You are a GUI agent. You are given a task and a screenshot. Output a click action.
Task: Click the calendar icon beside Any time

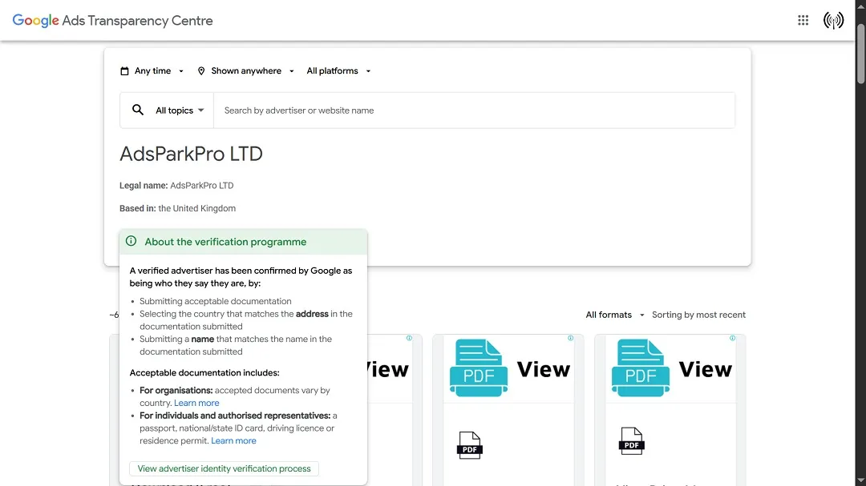tap(125, 71)
